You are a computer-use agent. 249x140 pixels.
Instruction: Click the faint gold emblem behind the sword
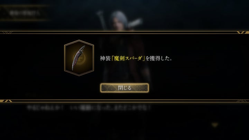coord(79,58)
